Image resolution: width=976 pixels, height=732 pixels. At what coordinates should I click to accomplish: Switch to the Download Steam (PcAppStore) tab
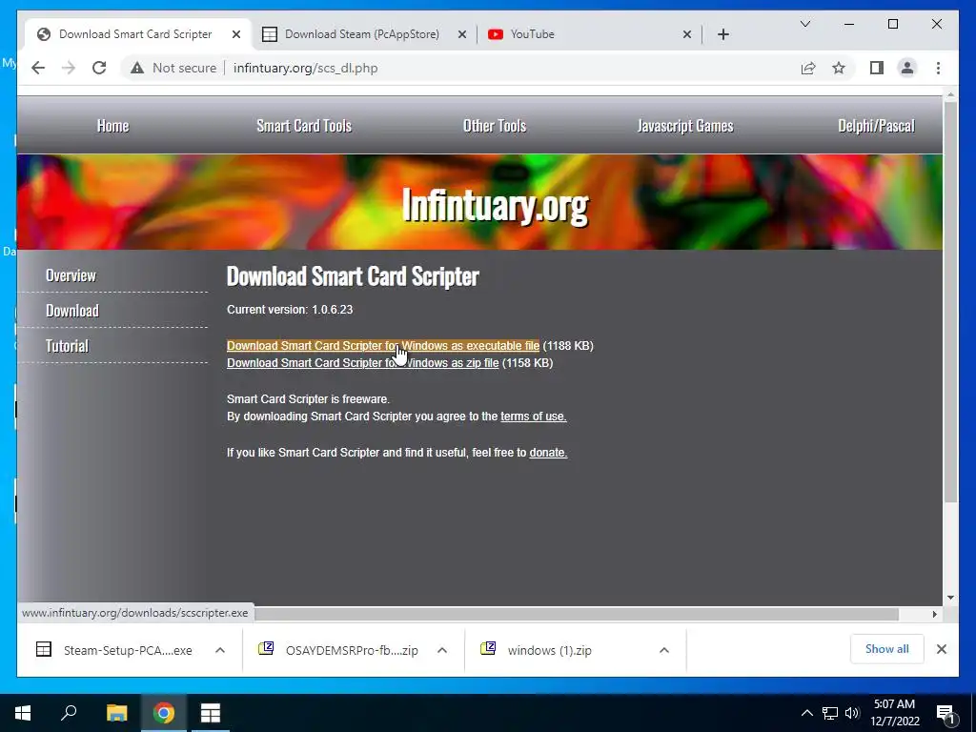(361, 34)
